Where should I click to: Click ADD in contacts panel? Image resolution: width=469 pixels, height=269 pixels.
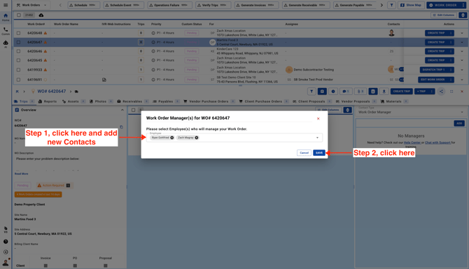[459, 123]
